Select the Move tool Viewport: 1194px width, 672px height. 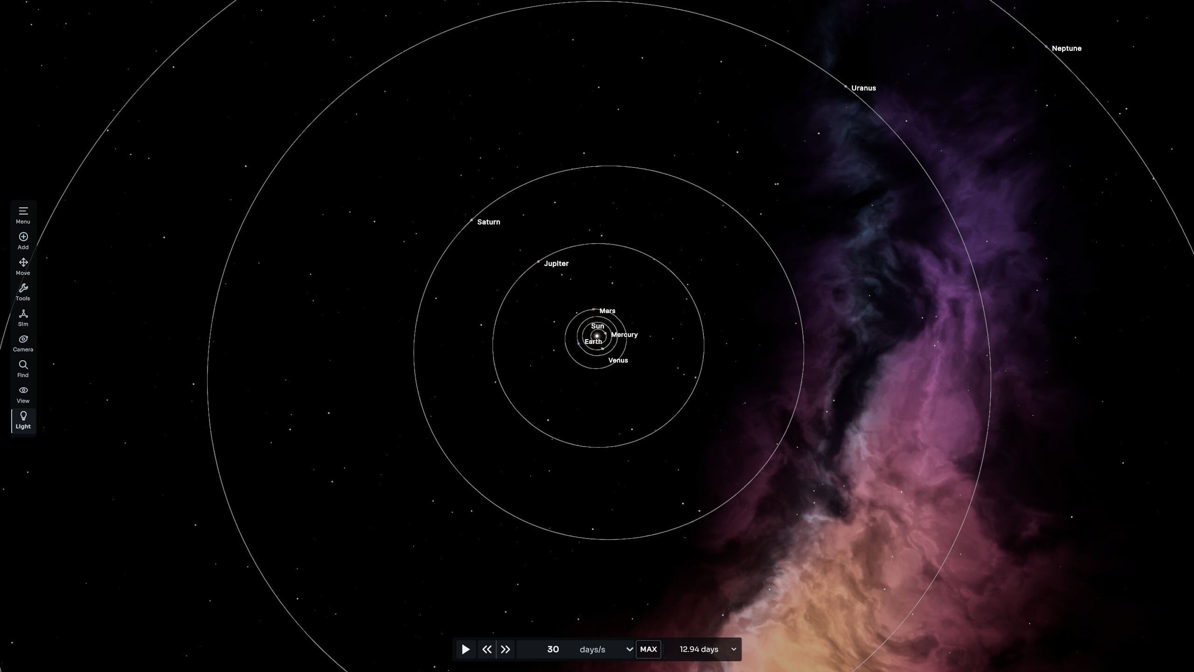point(23,266)
